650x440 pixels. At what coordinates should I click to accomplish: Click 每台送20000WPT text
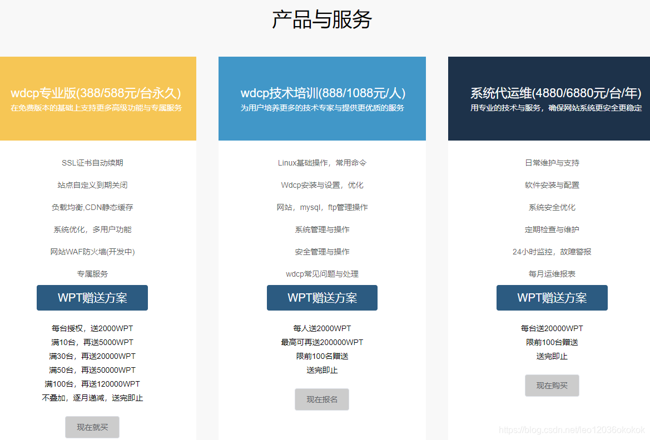pyautogui.click(x=552, y=328)
